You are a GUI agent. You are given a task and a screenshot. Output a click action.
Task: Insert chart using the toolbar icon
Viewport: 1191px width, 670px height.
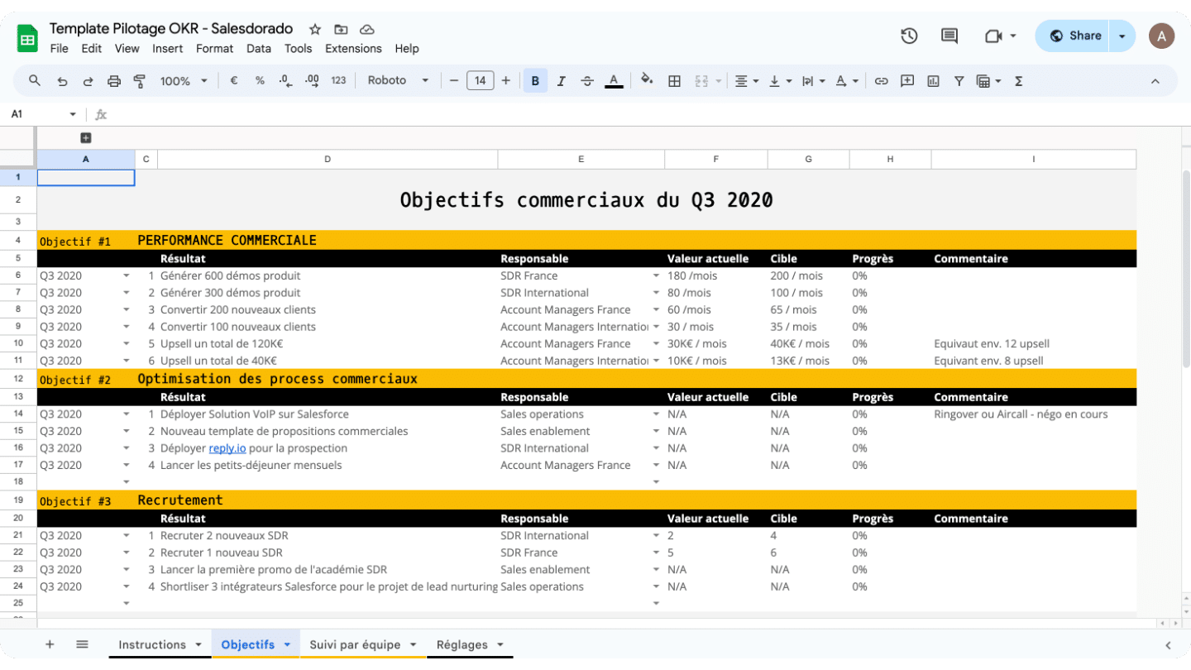click(933, 81)
